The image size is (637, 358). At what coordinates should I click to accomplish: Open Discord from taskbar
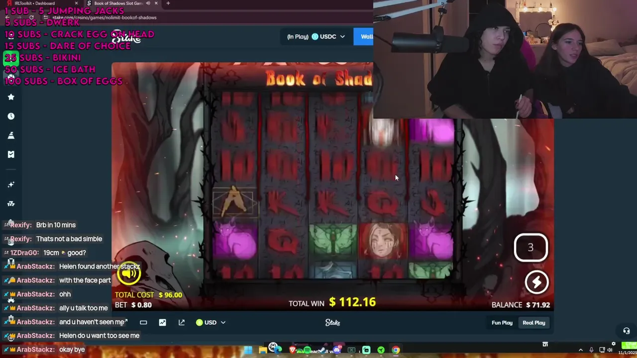(x=337, y=350)
